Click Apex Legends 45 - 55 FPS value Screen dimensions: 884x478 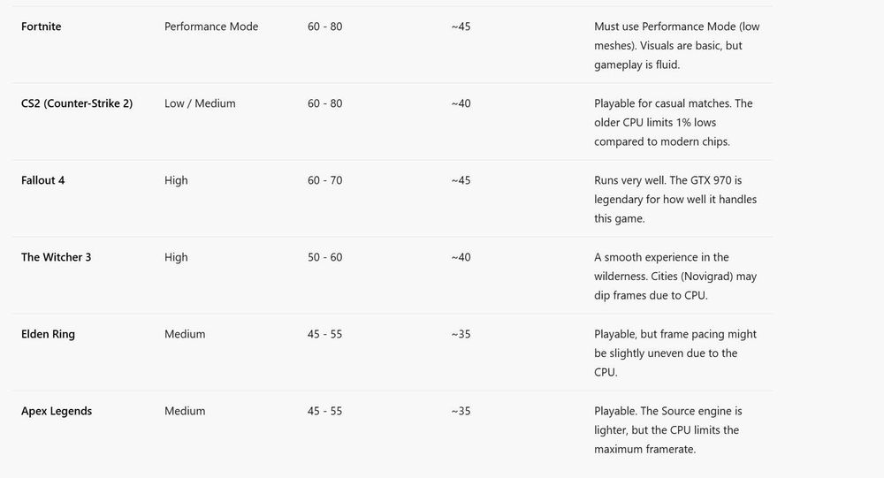pyautogui.click(x=324, y=411)
